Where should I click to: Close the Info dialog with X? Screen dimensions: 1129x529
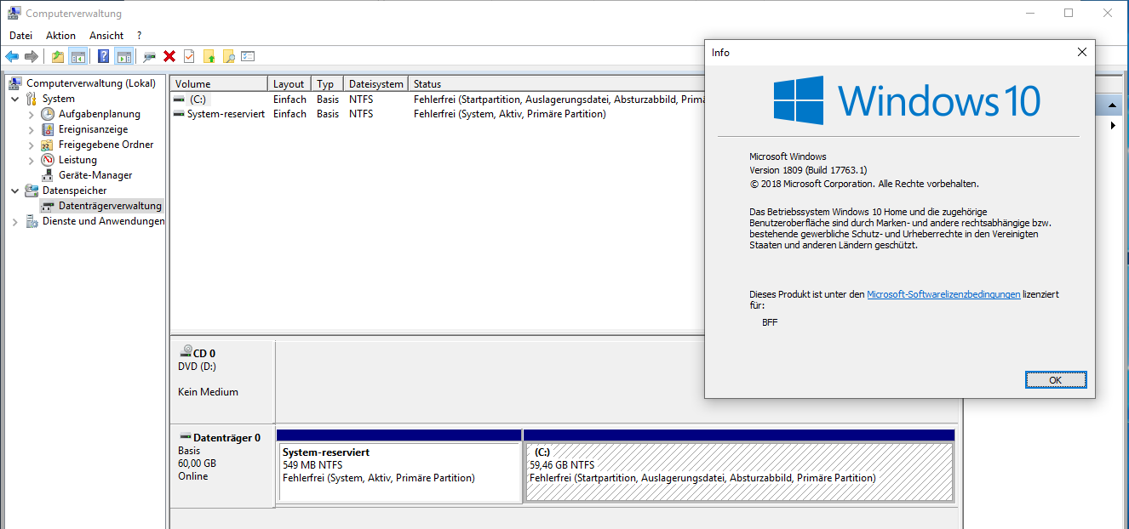pos(1081,52)
